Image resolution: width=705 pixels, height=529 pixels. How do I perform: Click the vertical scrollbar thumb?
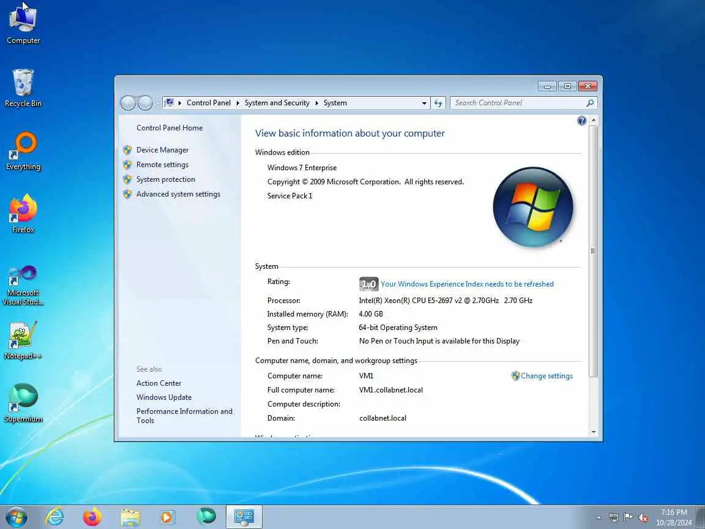click(x=594, y=251)
